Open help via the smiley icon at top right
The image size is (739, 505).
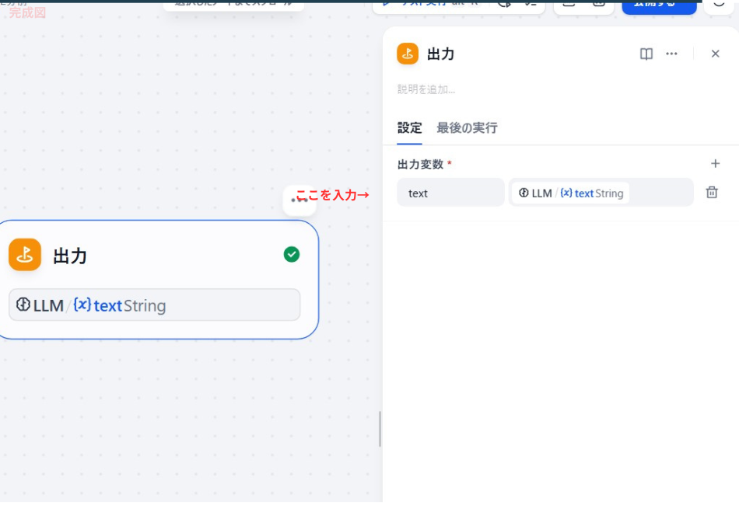tap(719, 5)
